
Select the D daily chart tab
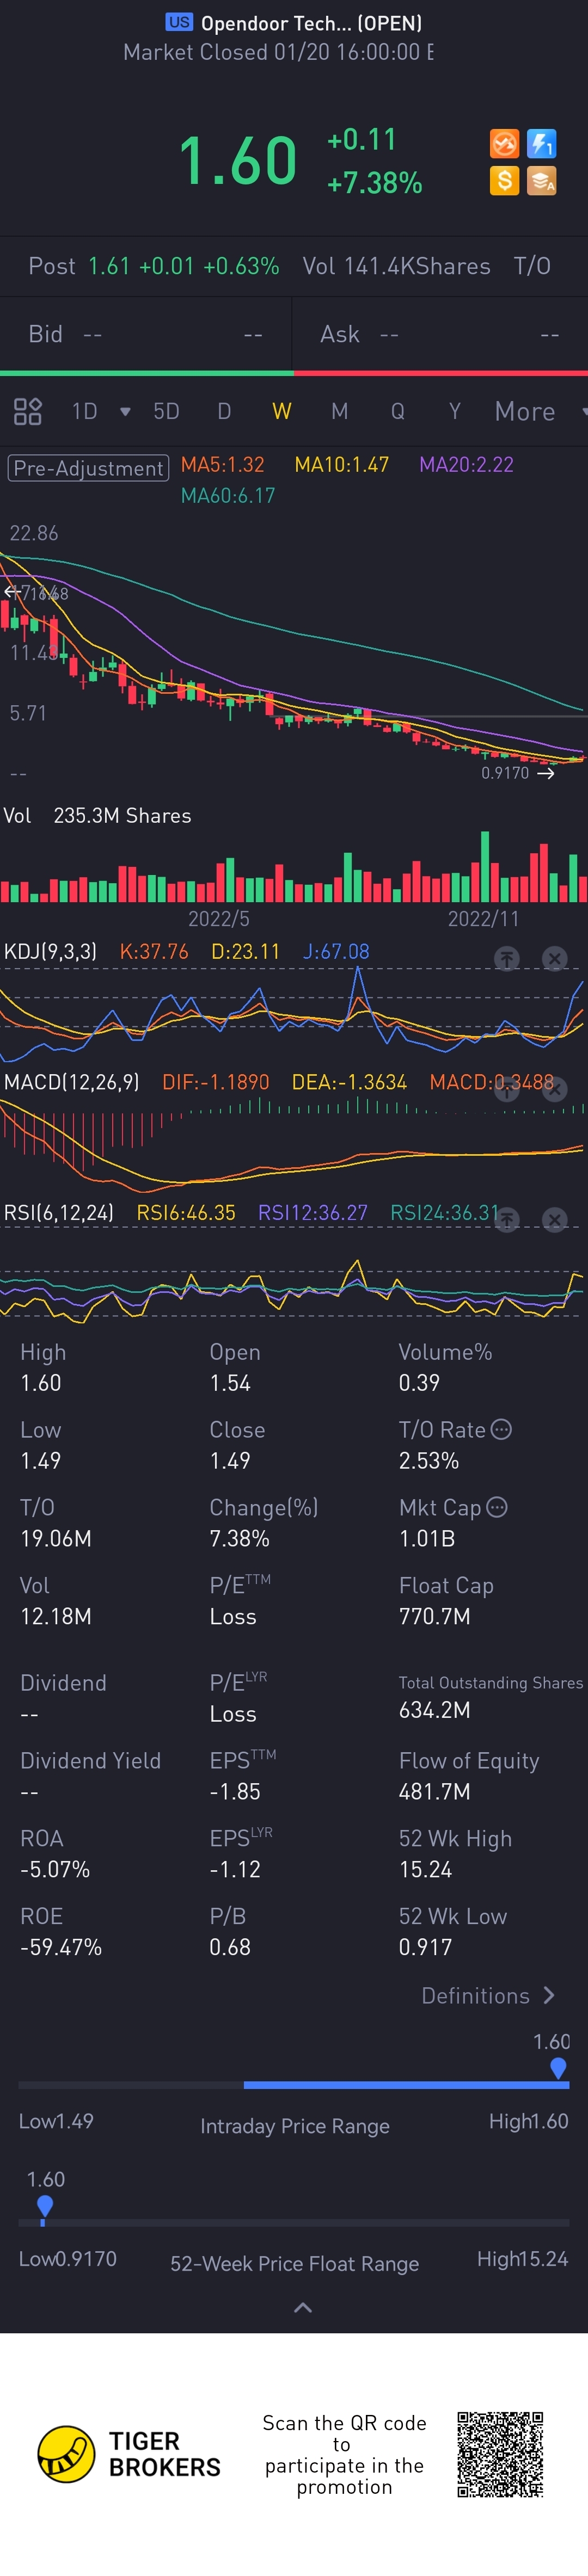[224, 411]
